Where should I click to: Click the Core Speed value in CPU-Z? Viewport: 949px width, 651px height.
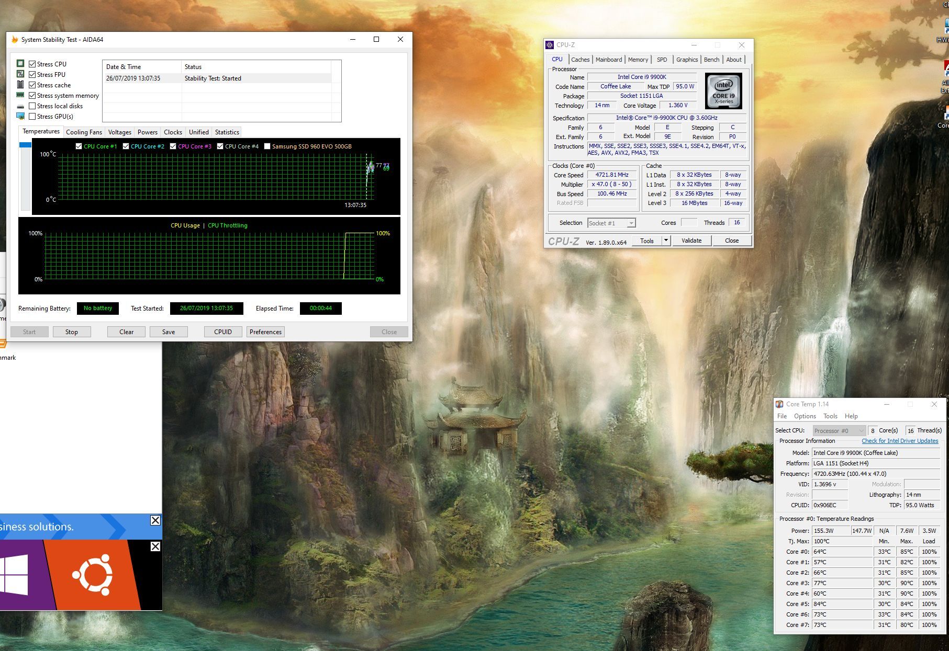612,175
